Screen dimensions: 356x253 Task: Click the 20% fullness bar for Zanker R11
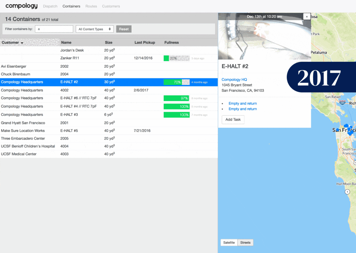[177, 58]
